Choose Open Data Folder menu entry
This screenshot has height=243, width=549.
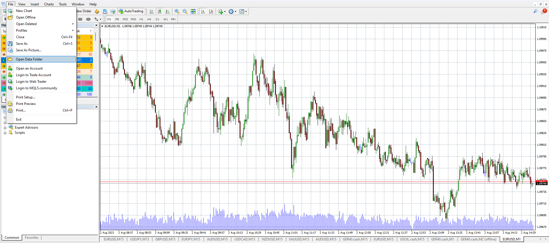(x=41, y=59)
